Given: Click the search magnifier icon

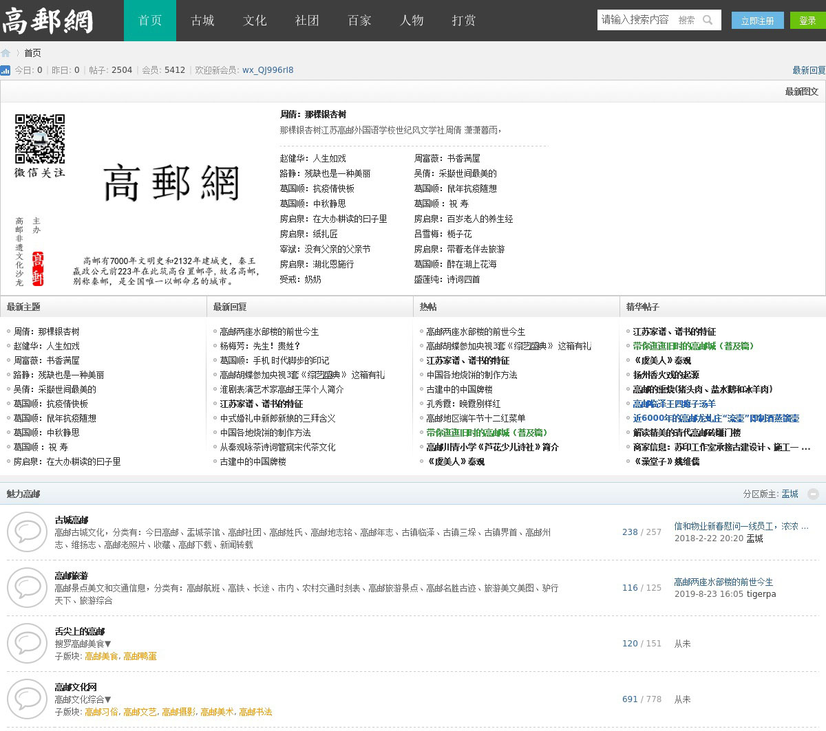Looking at the screenshot, I should 708,20.
